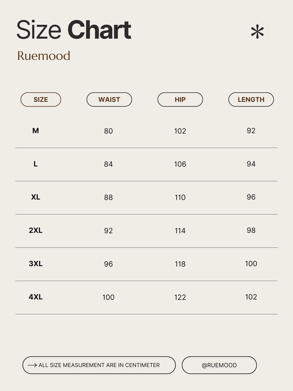
Task: Click the SIZE column header pill
Action: 41,100
